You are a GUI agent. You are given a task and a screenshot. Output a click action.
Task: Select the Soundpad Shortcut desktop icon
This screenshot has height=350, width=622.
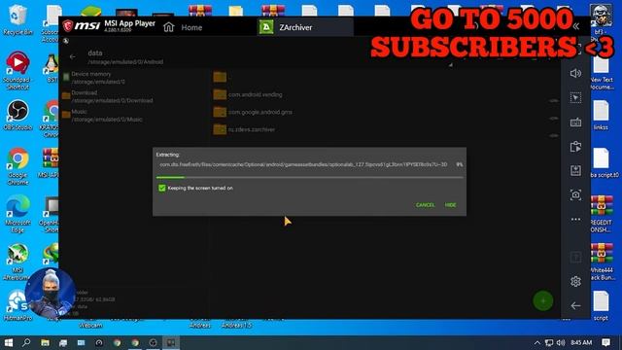point(17,71)
